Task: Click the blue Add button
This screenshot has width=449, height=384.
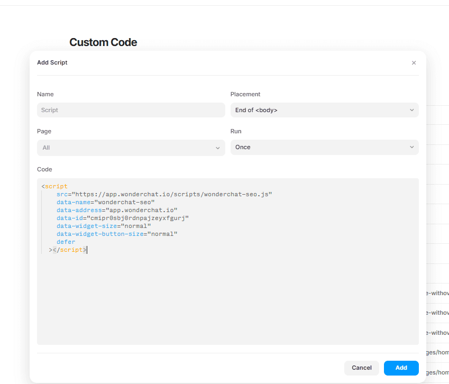Action: (x=401, y=368)
